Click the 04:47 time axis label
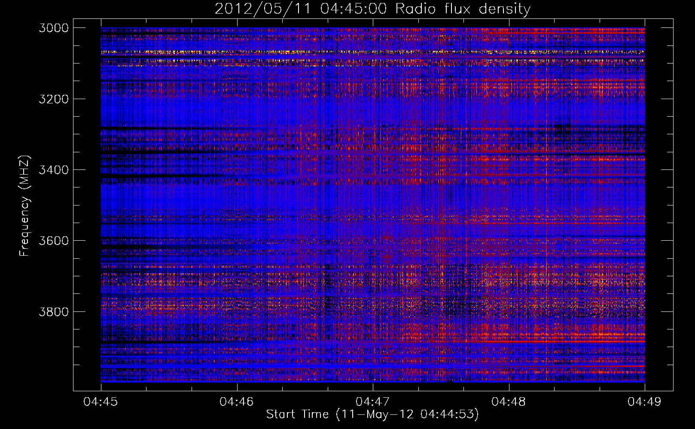Viewport: 695px width, 429px height. (x=373, y=402)
